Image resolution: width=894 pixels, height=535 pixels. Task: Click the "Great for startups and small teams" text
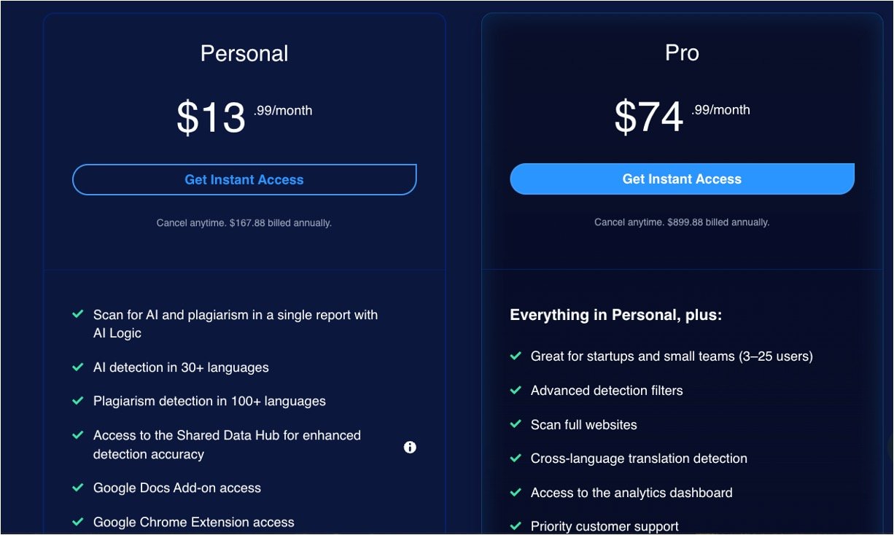[672, 356]
